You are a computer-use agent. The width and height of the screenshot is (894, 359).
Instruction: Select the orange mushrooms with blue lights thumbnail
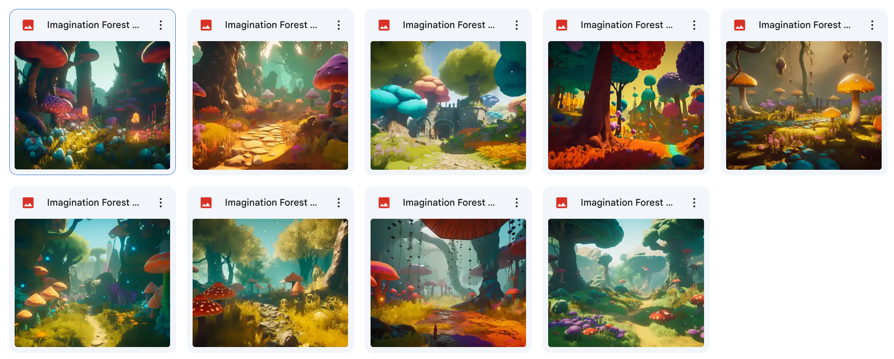point(92,283)
